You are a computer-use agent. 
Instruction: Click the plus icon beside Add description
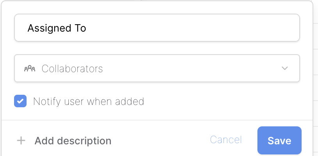21,140
